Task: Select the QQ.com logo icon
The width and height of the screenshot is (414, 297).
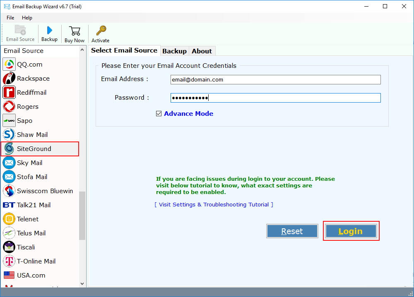Action: point(9,65)
